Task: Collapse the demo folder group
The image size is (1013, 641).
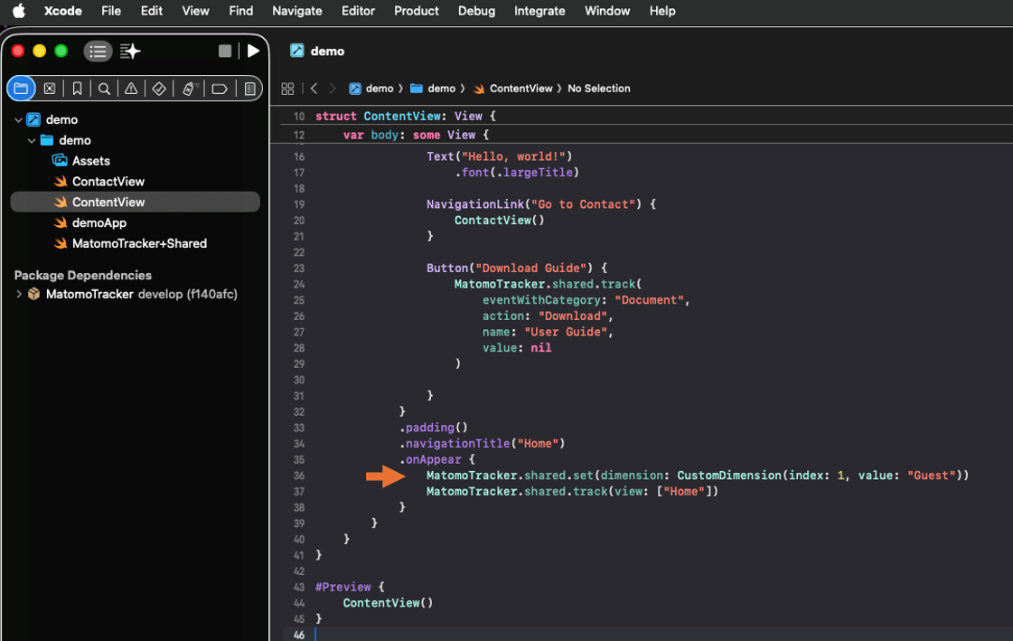Action: pyautogui.click(x=32, y=140)
